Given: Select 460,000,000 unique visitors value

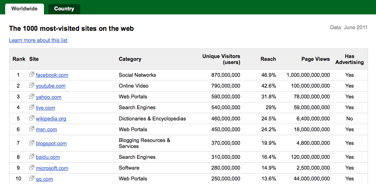Looking at the screenshot, I should (x=226, y=119).
